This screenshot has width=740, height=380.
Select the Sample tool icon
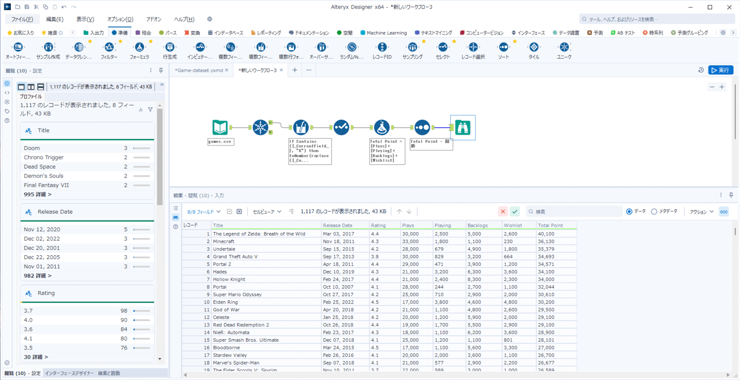coord(412,47)
